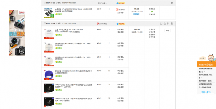Open the SOD-323 1N4148WS diode title link
The height and width of the screenshot is (109, 216).
coord(74,72)
